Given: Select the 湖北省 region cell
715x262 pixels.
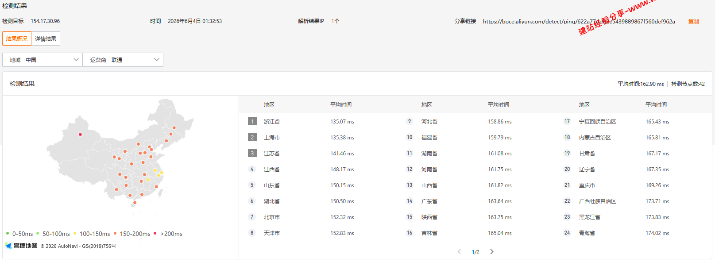Looking at the screenshot, I should [272, 201].
